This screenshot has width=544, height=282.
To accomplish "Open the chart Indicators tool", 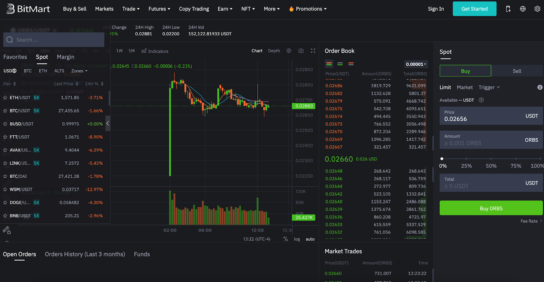I will (x=155, y=51).
